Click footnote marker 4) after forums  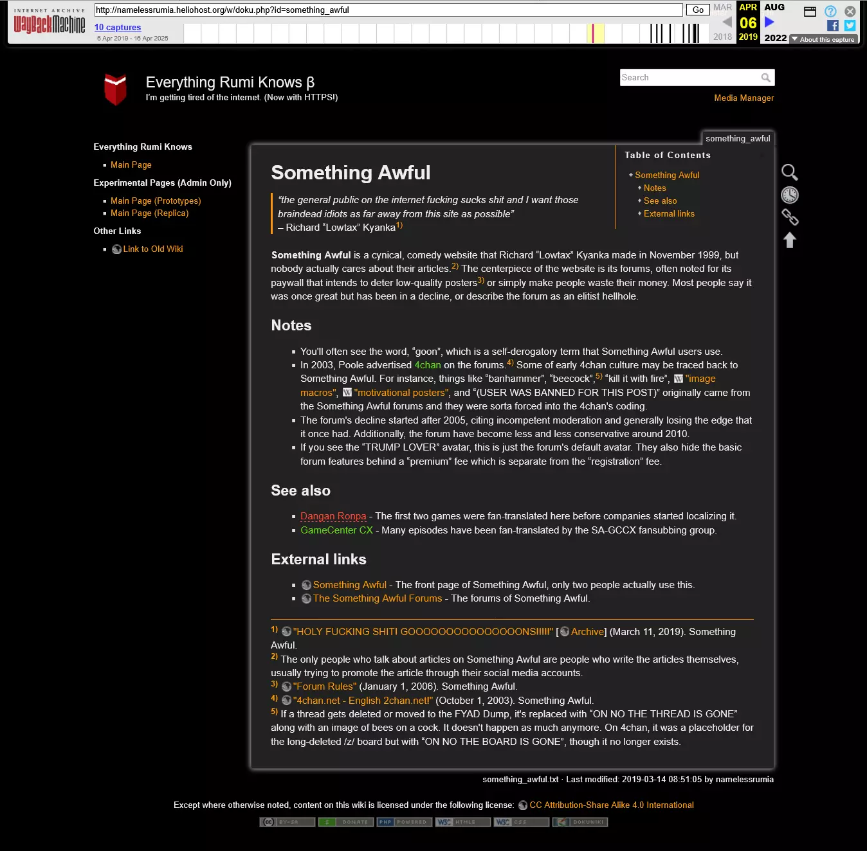click(x=510, y=363)
